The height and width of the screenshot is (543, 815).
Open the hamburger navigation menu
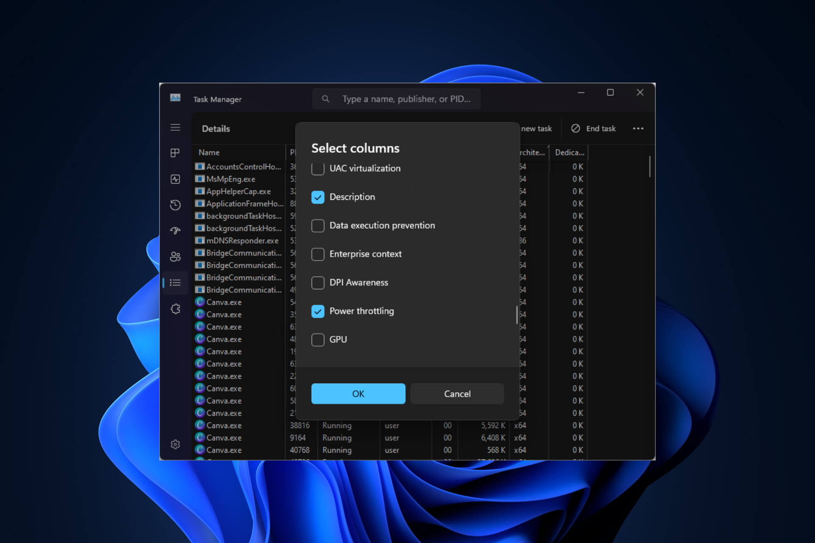[175, 128]
